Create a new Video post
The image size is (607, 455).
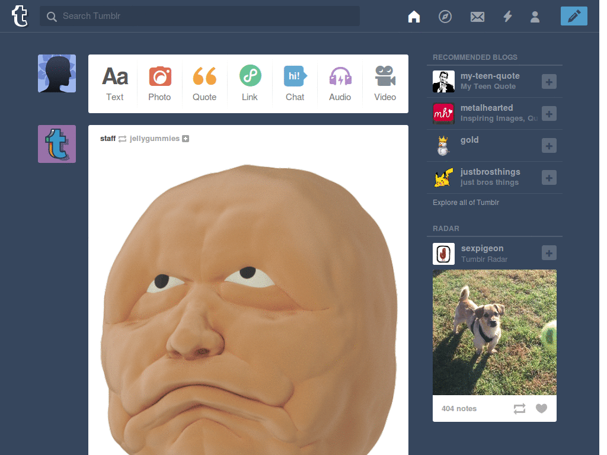click(x=385, y=84)
